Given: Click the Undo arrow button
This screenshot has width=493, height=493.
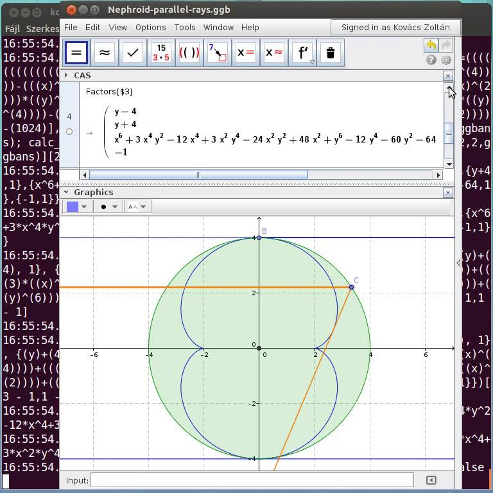Looking at the screenshot, I should [431, 46].
